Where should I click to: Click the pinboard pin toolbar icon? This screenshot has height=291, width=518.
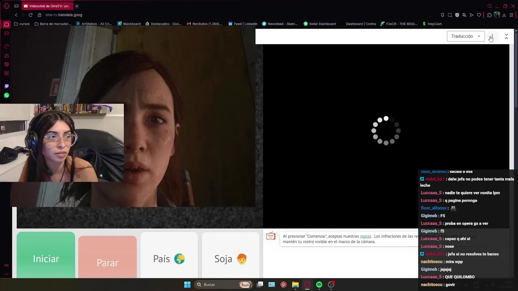point(442,15)
